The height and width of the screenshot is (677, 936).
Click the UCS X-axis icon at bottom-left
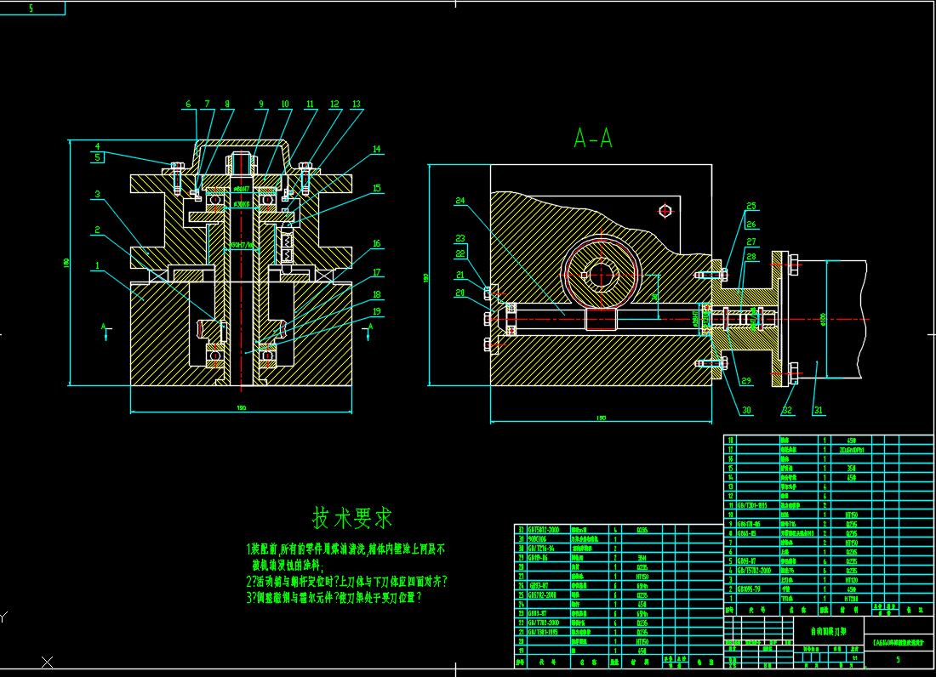(48, 661)
